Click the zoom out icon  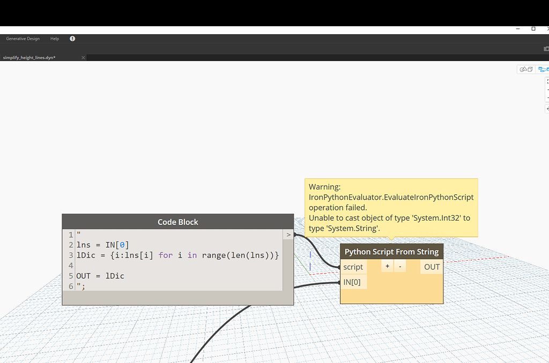point(547,99)
